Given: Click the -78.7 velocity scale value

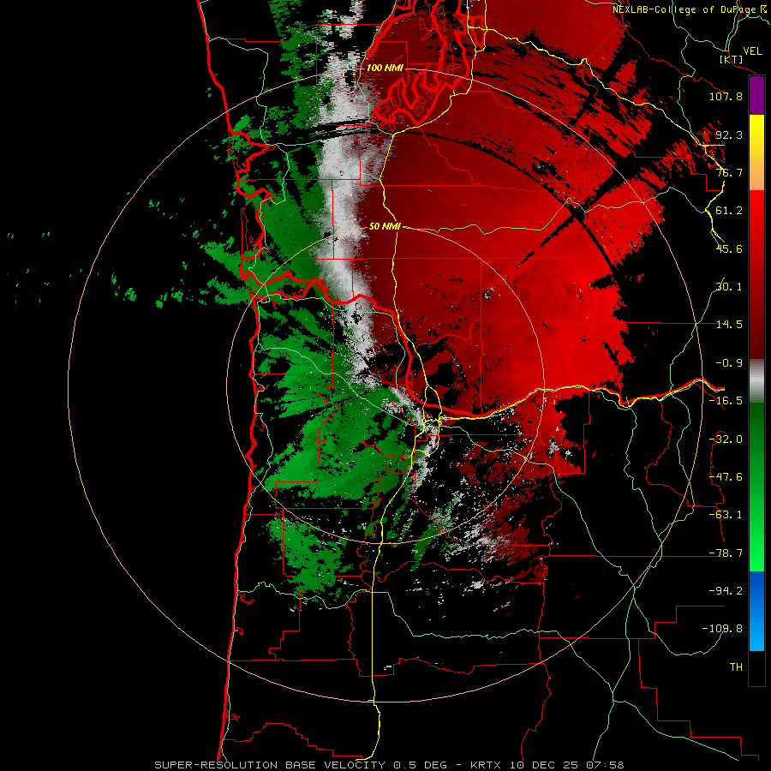Looking at the screenshot, I should [726, 553].
